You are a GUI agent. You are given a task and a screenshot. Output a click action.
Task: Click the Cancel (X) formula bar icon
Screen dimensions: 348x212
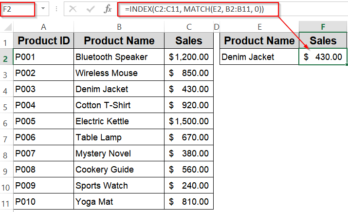click(73, 9)
